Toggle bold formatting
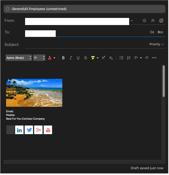The image size is (169, 175). pyautogui.click(x=63, y=58)
